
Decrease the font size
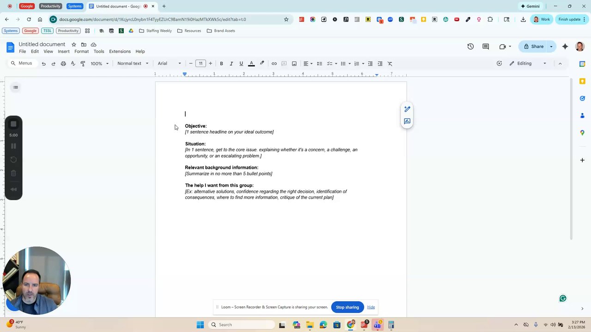coord(191,64)
